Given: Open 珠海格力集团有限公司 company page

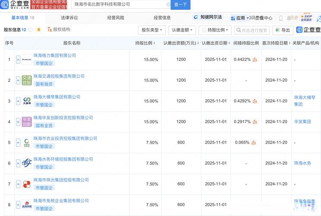Looking at the screenshot, I should tap(55, 55).
